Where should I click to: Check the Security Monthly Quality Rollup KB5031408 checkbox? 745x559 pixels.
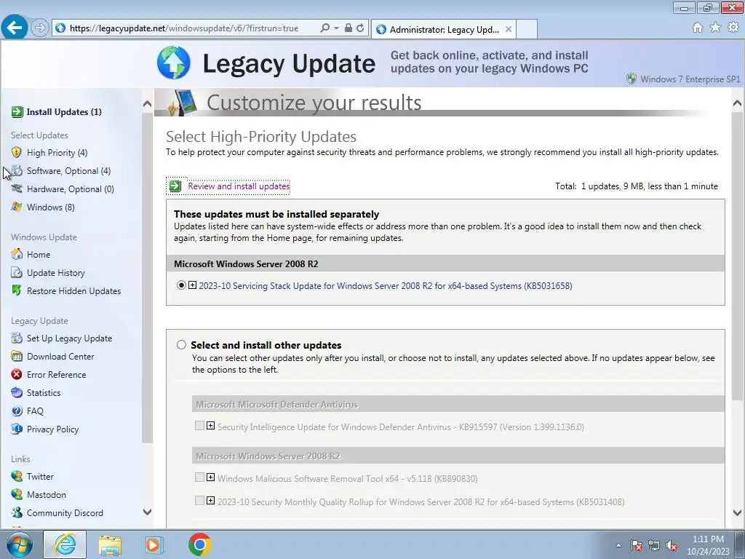point(199,500)
